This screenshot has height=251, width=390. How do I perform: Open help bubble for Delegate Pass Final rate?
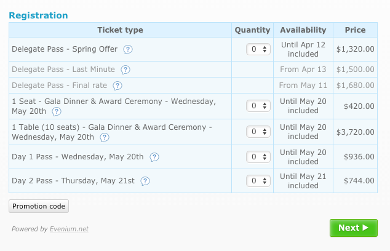pos(117,86)
